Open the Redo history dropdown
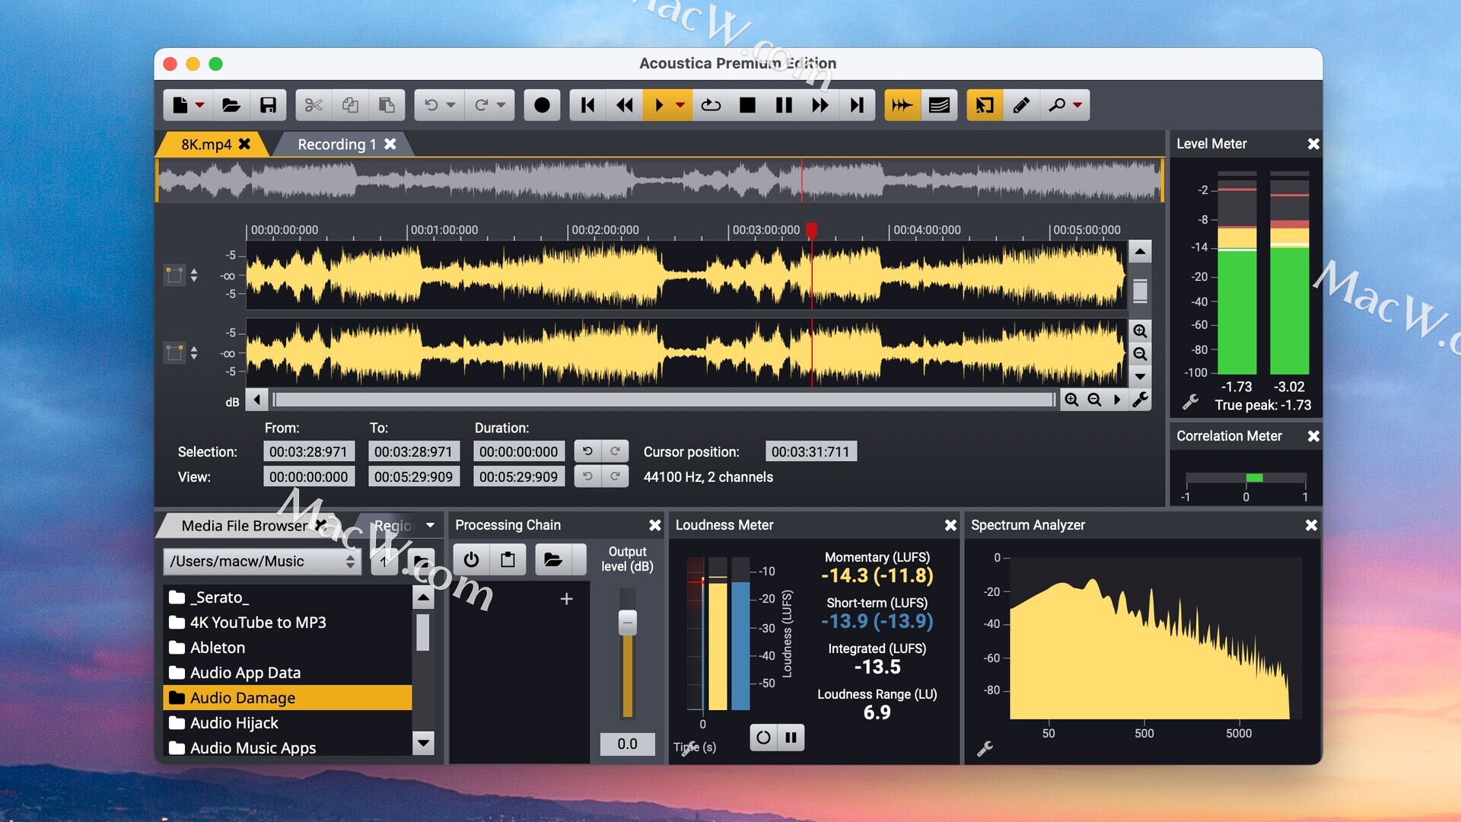 pos(501,105)
